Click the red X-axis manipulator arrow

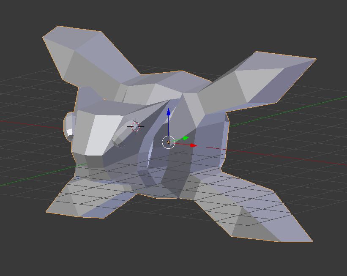pos(194,145)
